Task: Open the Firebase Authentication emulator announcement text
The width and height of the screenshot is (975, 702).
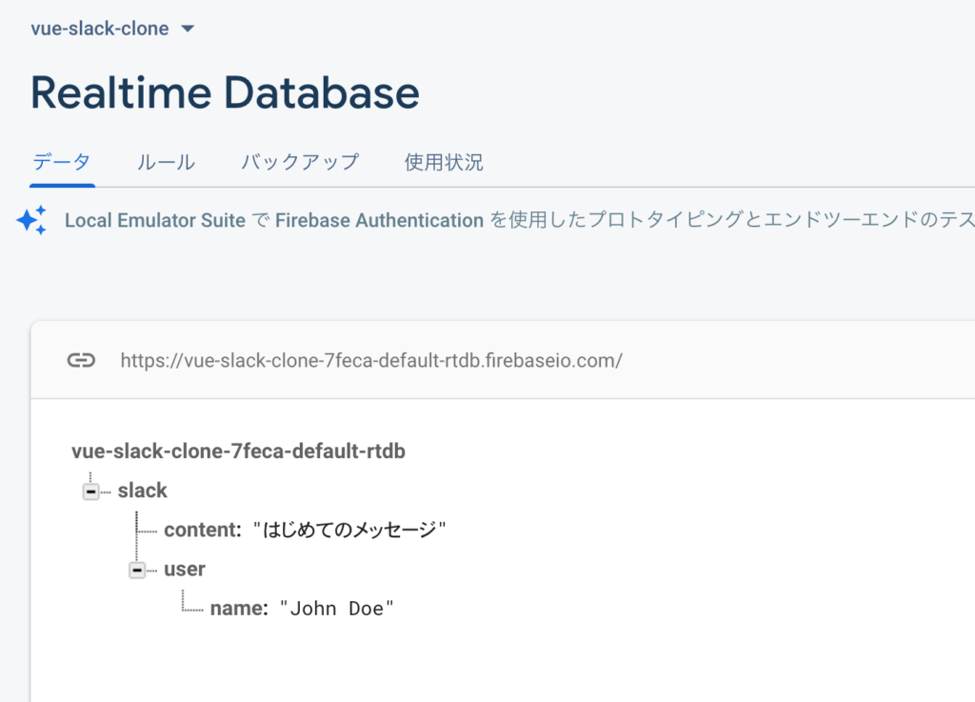Action: [x=379, y=220]
